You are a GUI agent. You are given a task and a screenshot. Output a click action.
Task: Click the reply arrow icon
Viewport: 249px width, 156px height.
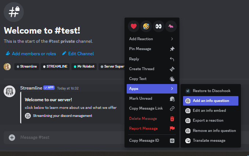pyautogui.click(x=172, y=59)
